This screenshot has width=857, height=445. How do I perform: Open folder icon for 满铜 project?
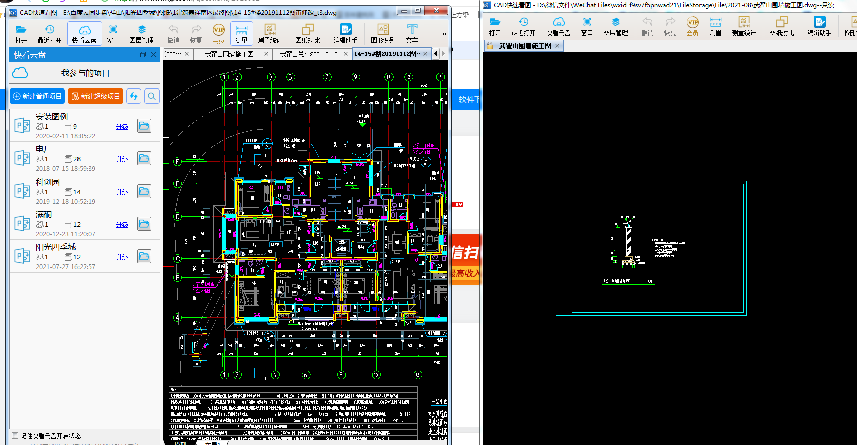(144, 224)
